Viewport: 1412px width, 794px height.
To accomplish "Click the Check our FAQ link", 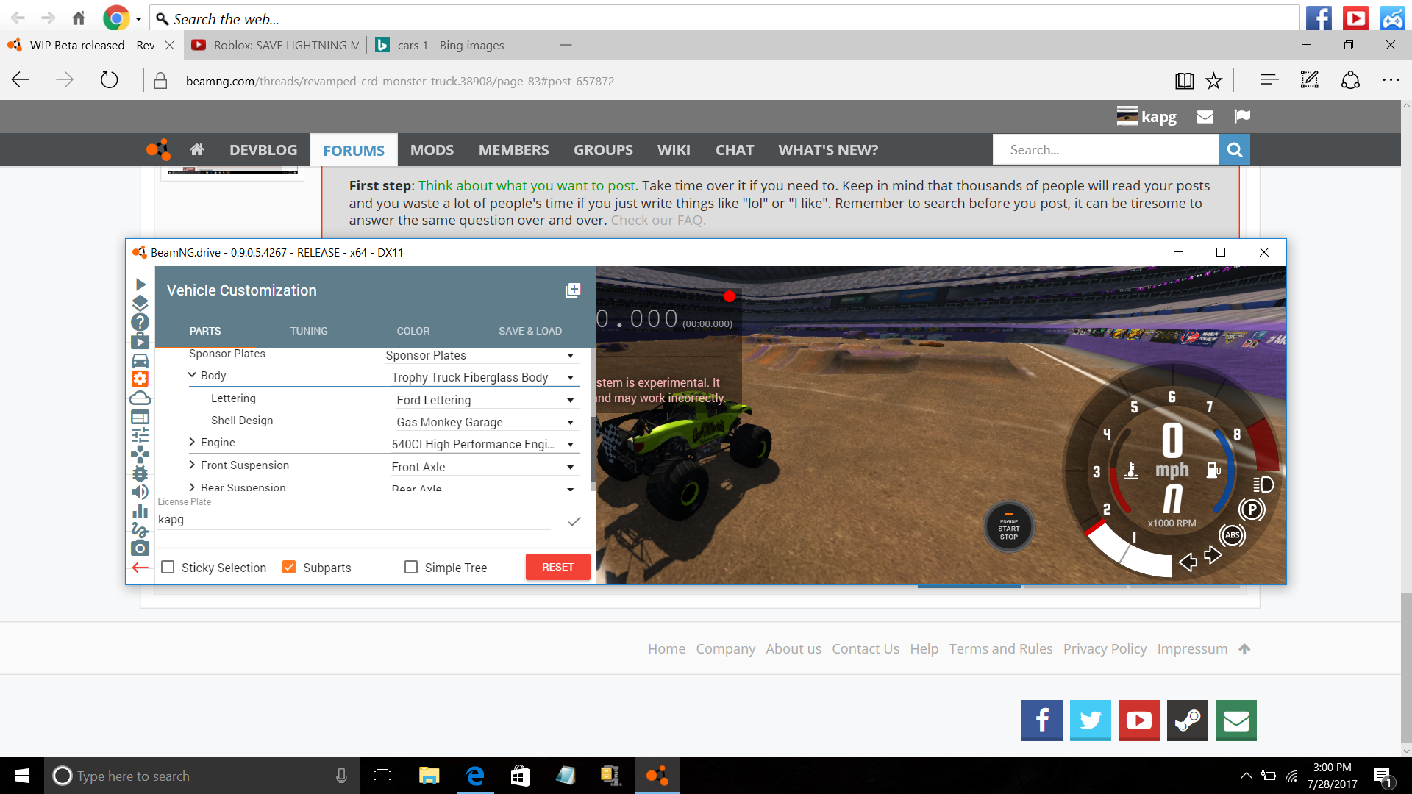I will coord(658,220).
